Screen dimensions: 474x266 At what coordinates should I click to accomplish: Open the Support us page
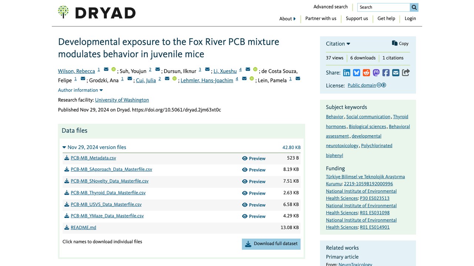pyautogui.click(x=357, y=18)
